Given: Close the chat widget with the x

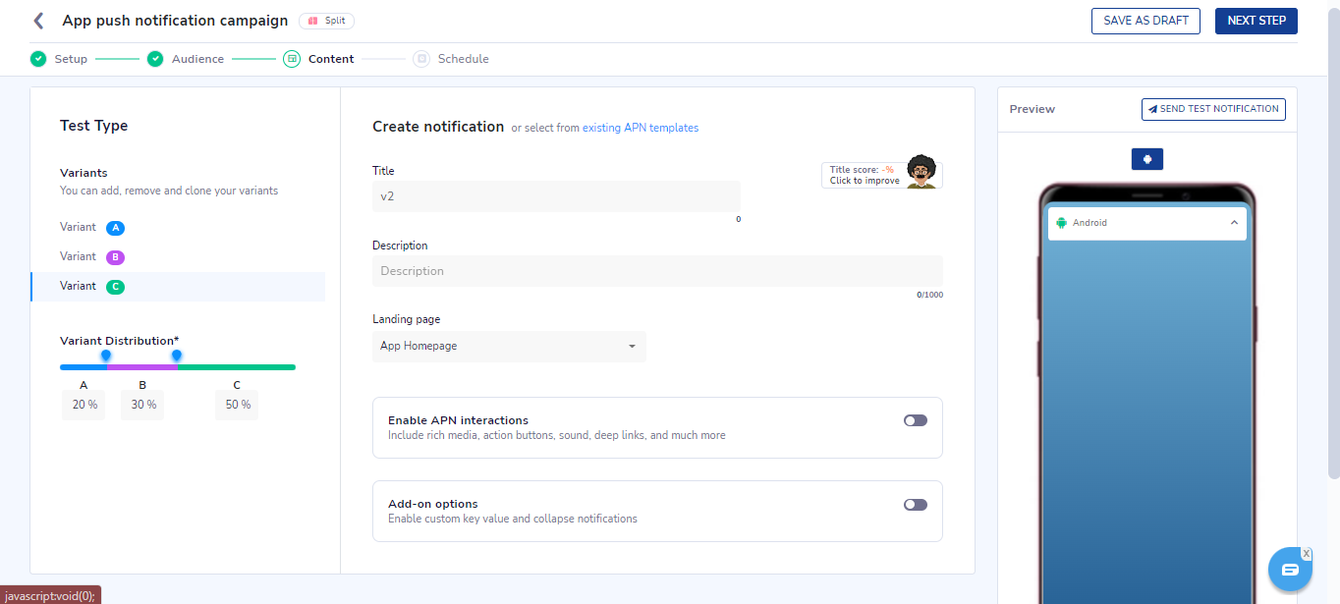Looking at the screenshot, I should 1307,554.
